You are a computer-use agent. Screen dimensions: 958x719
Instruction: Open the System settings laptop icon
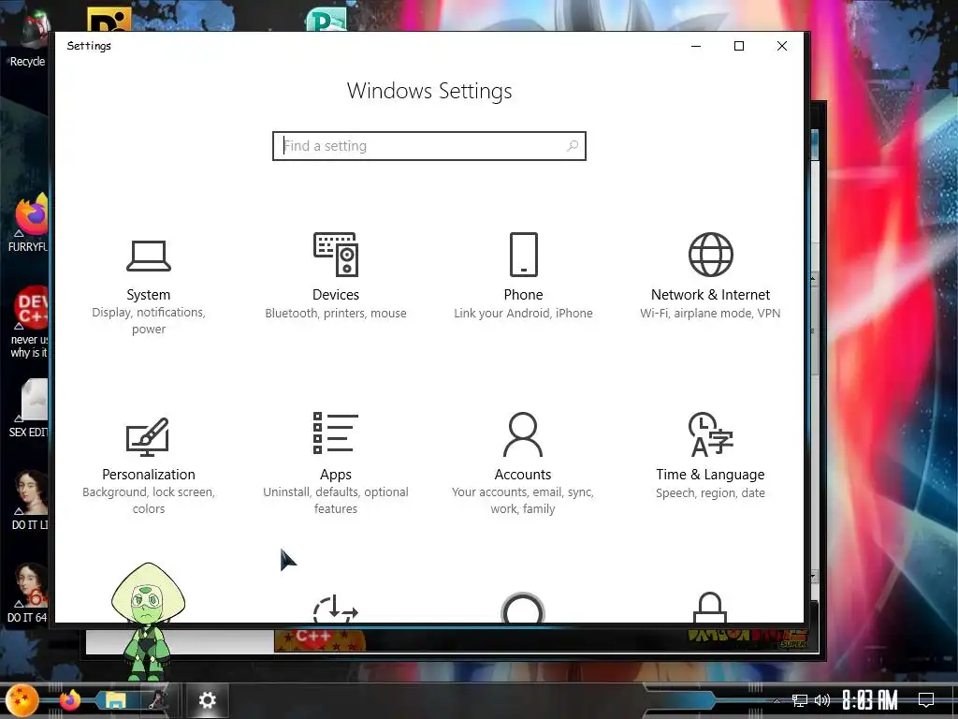click(x=149, y=256)
